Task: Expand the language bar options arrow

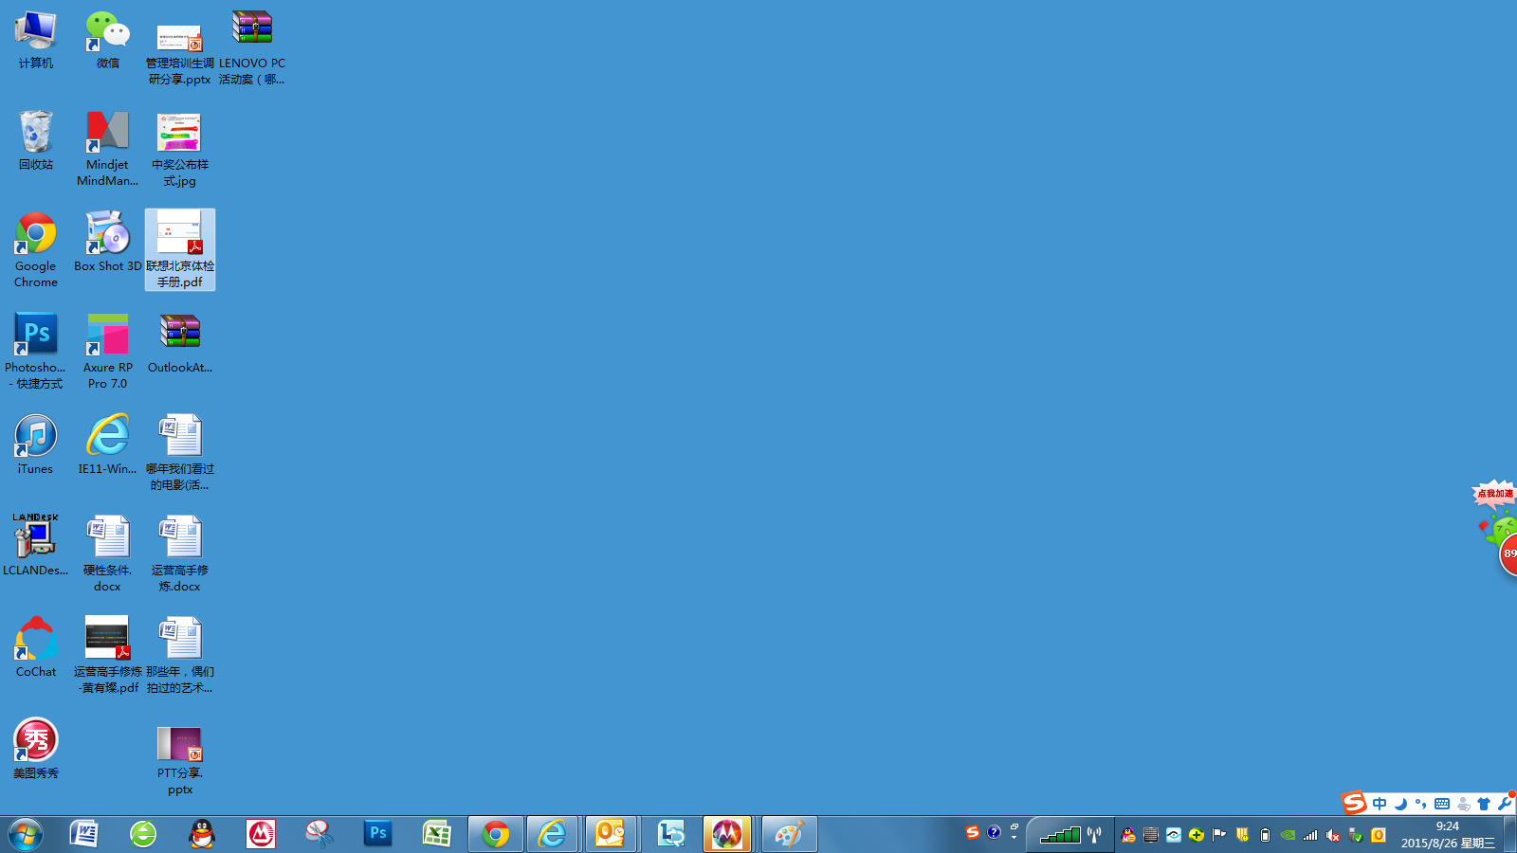Action: click(1014, 838)
